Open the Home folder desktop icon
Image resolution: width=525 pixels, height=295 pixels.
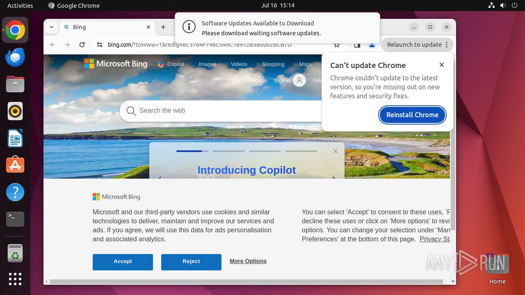[497, 268]
